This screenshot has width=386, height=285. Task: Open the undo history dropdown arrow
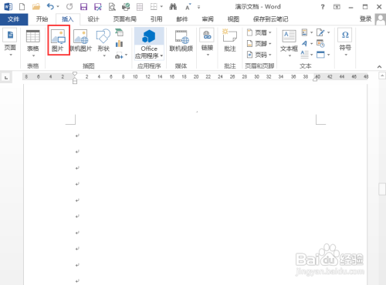point(58,7)
